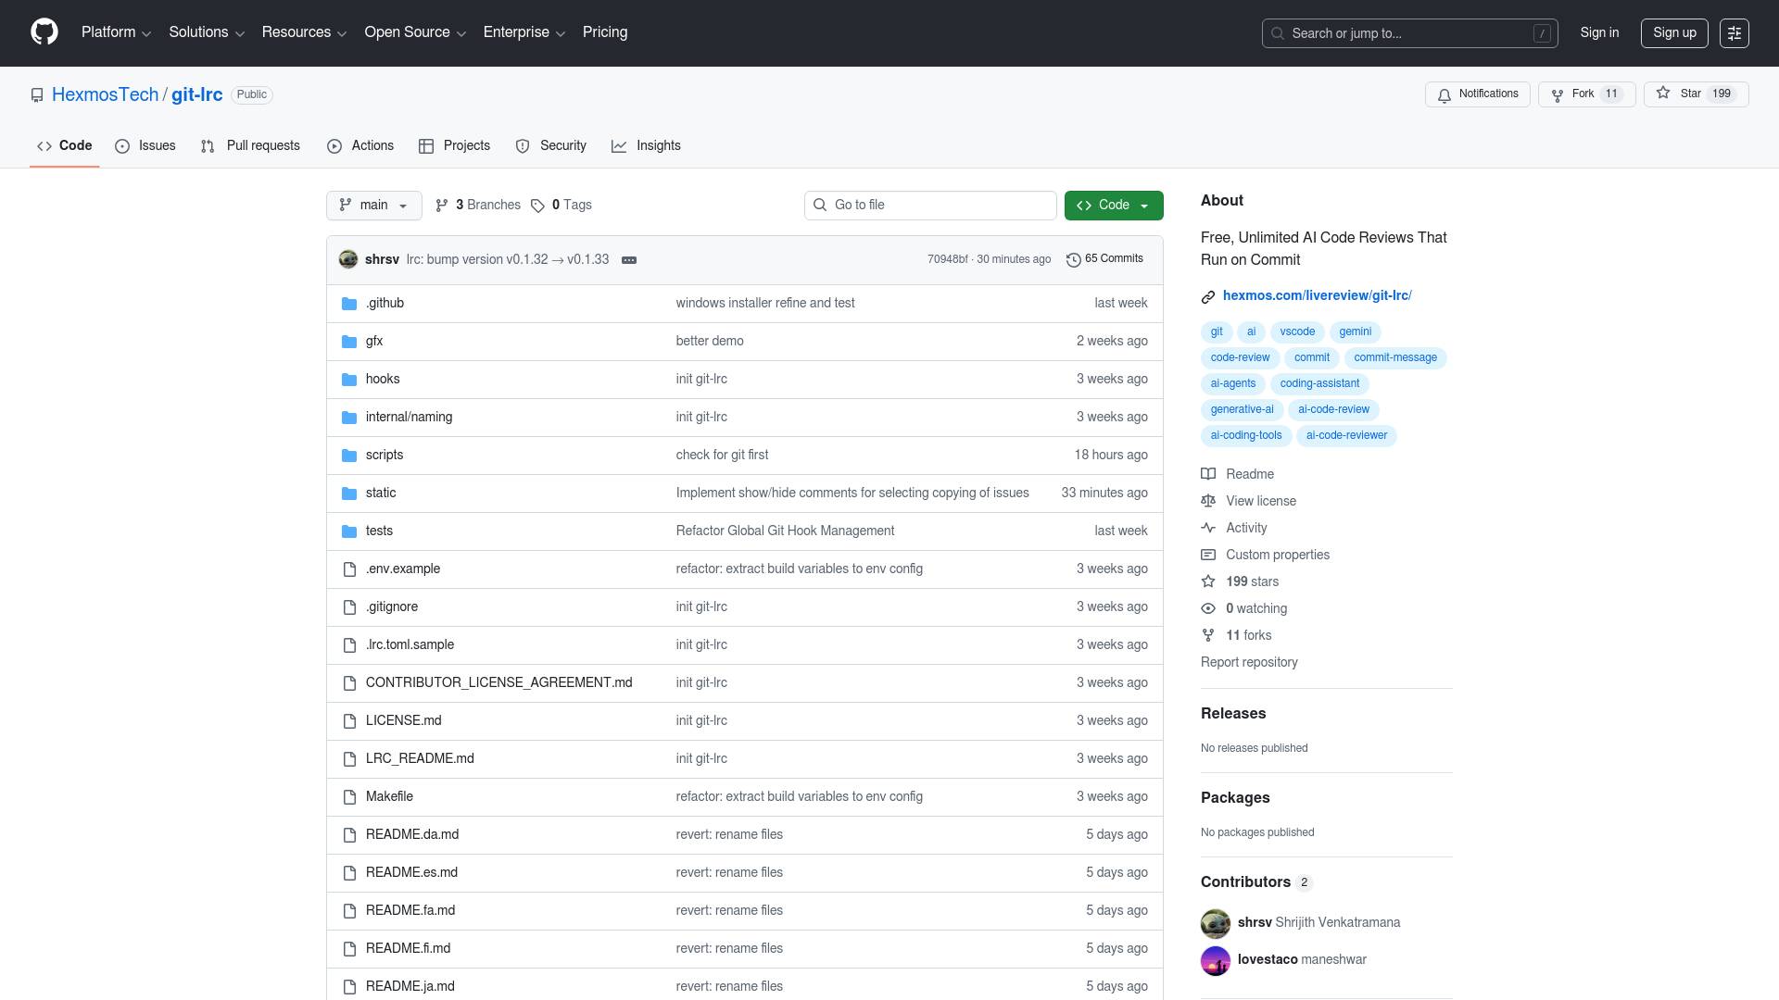
Task: Switch to the Security tab
Action: click(551, 146)
